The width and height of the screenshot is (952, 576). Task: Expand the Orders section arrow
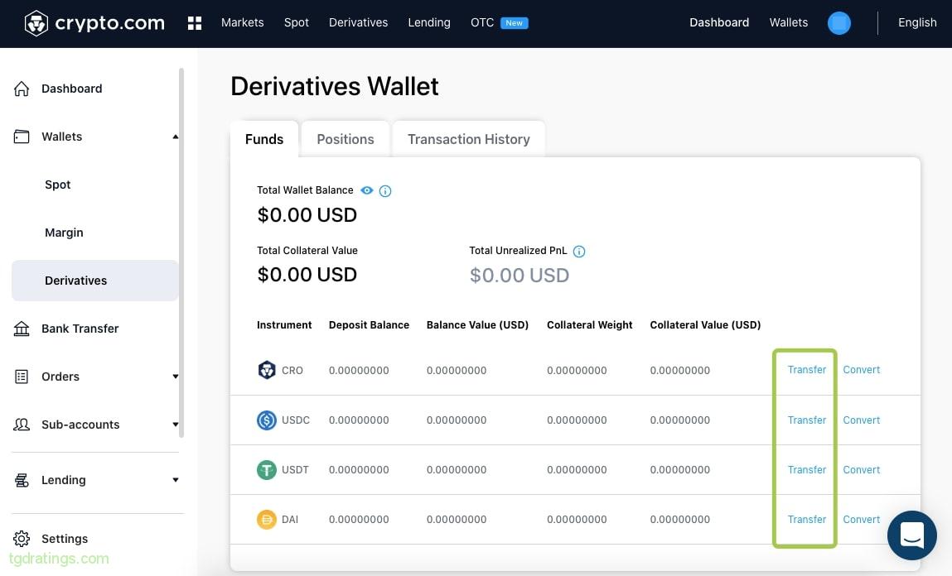point(176,377)
